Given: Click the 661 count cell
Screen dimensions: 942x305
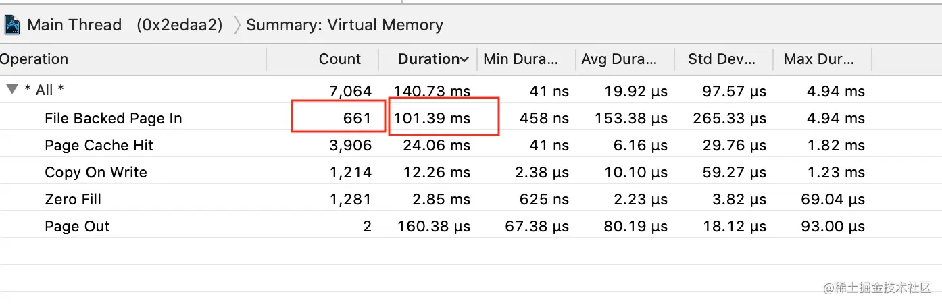Looking at the screenshot, I should 357,119.
